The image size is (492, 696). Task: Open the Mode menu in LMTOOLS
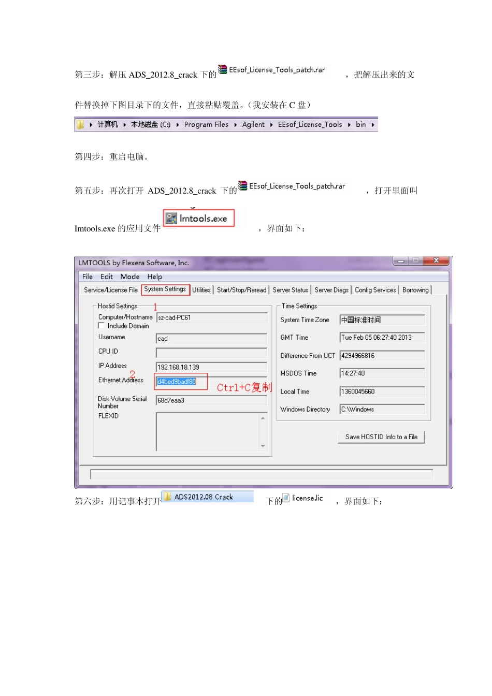tap(130, 277)
